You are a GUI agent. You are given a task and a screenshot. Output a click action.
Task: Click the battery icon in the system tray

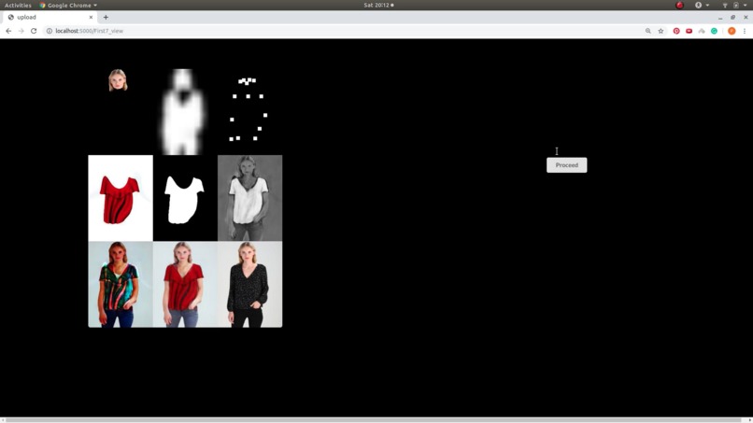[x=735, y=6]
